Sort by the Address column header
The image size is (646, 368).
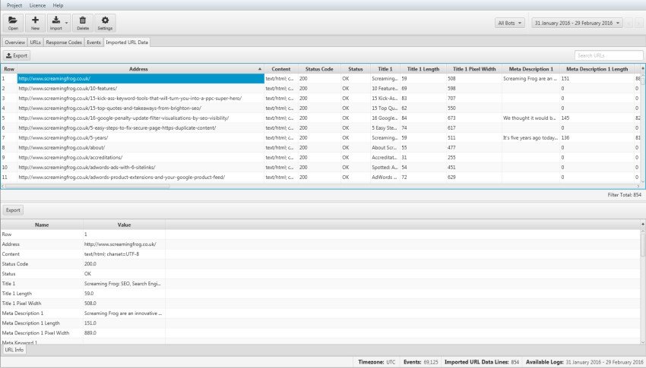(x=140, y=69)
